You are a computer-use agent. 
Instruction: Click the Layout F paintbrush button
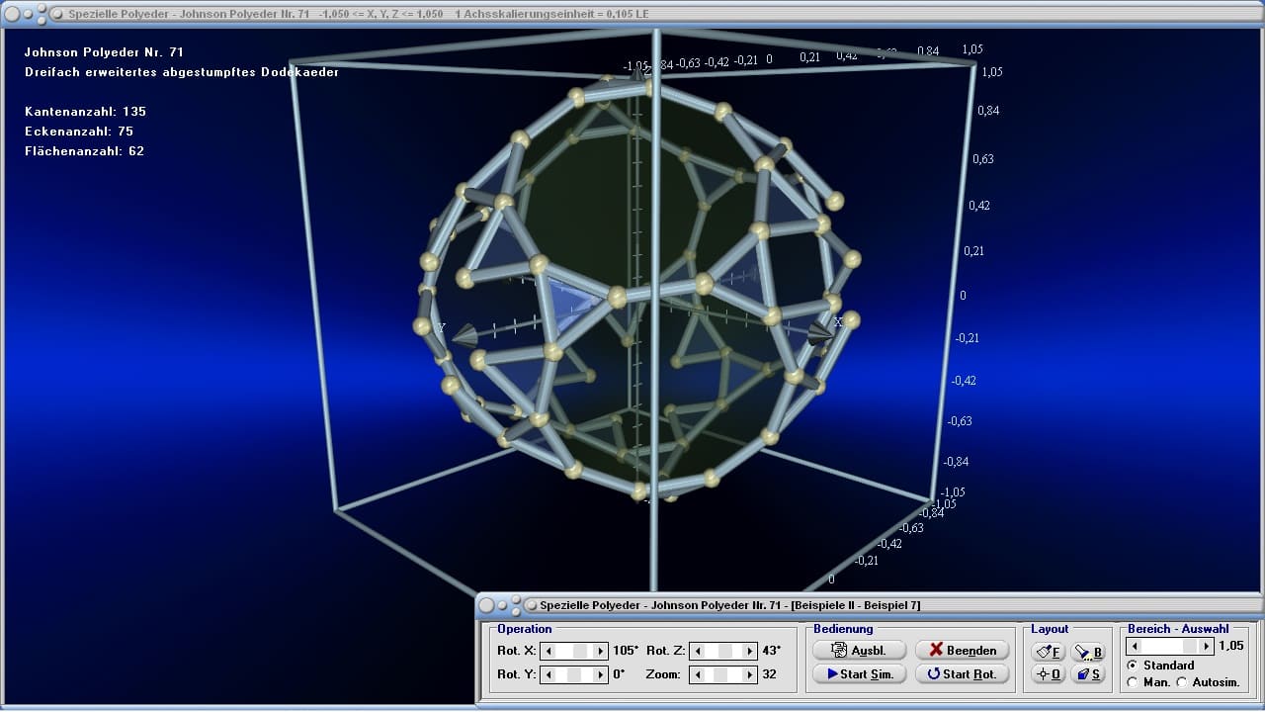coord(1049,652)
